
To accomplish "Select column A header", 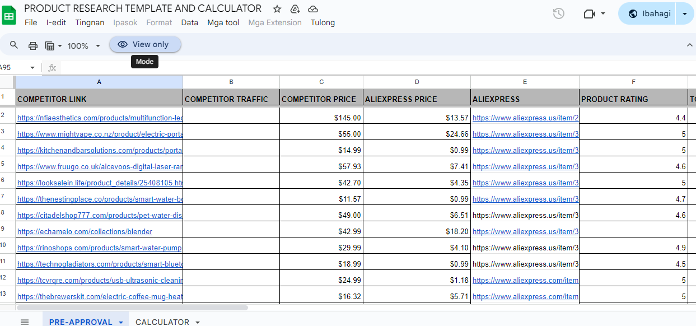I will pos(99,82).
